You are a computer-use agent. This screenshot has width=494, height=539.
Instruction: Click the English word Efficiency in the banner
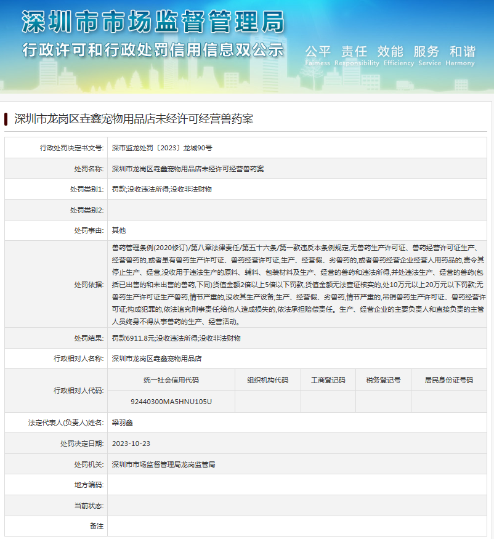coord(399,63)
